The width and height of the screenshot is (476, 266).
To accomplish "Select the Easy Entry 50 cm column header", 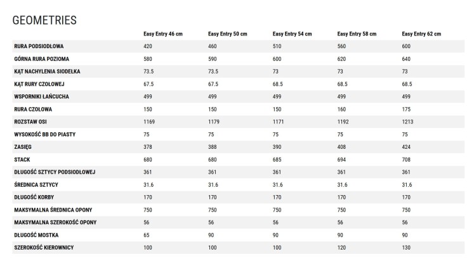I will coord(227,34).
